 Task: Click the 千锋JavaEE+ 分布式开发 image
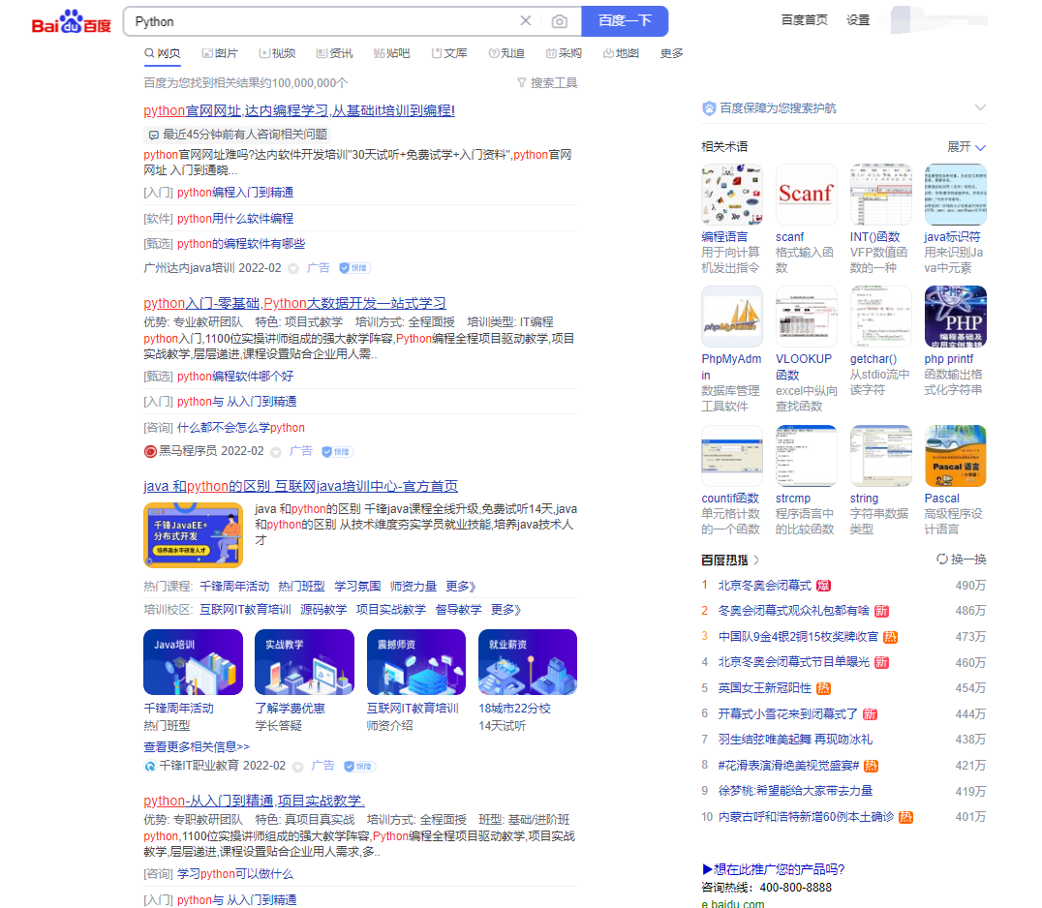pyautogui.click(x=193, y=535)
